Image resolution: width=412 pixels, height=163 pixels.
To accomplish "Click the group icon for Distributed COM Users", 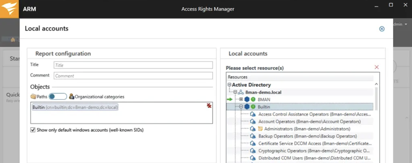I will pyautogui.click(x=253, y=158).
